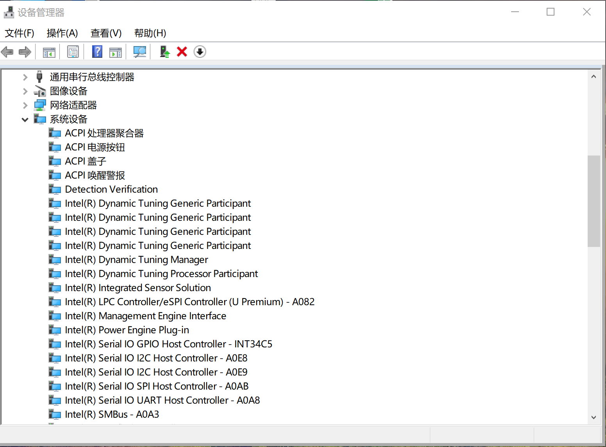Click the 设备管理器 title bar icon
Screen dimensions: 606x447
9,13
